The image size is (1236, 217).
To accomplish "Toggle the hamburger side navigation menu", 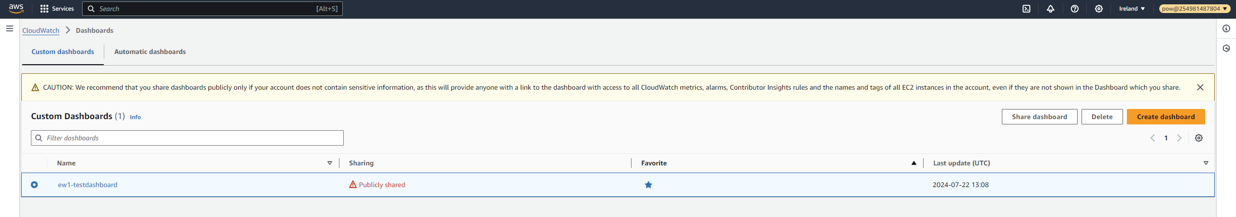I will pos(9,28).
